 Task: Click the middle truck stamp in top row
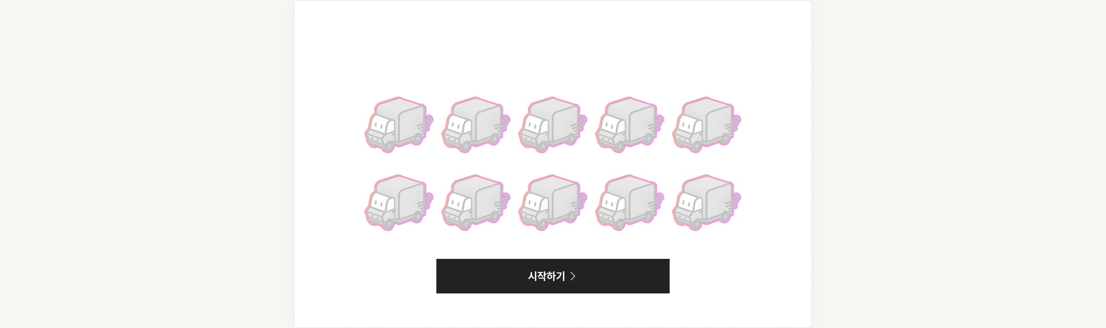[x=553, y=125]
